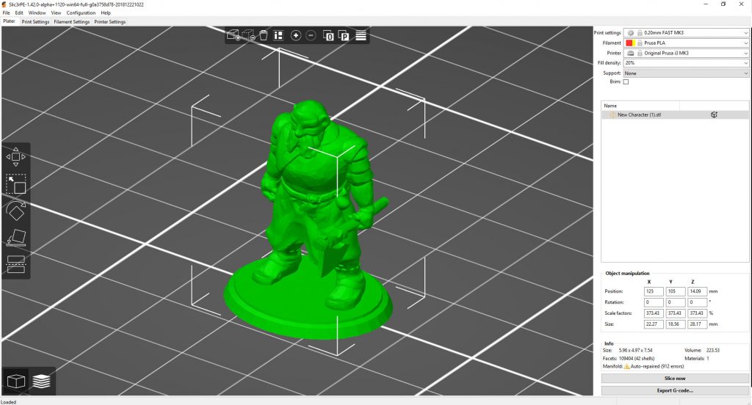This screenshot has width=752, height=405.
Task: Click the lock icon beside Original Prusa i3 MK3
Action: tap(640, 53)
